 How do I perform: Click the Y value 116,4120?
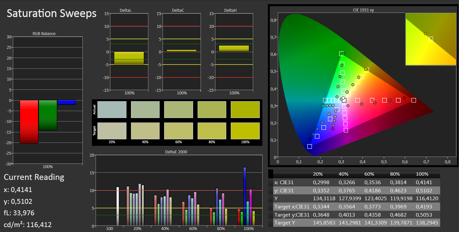[427, 199]
